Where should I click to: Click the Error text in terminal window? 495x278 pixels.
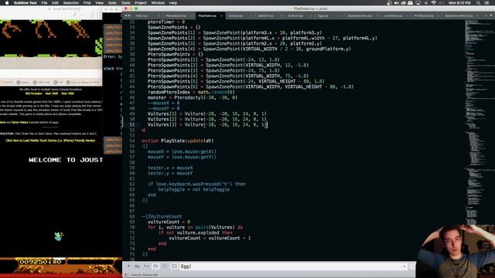(x=113, y=56)
